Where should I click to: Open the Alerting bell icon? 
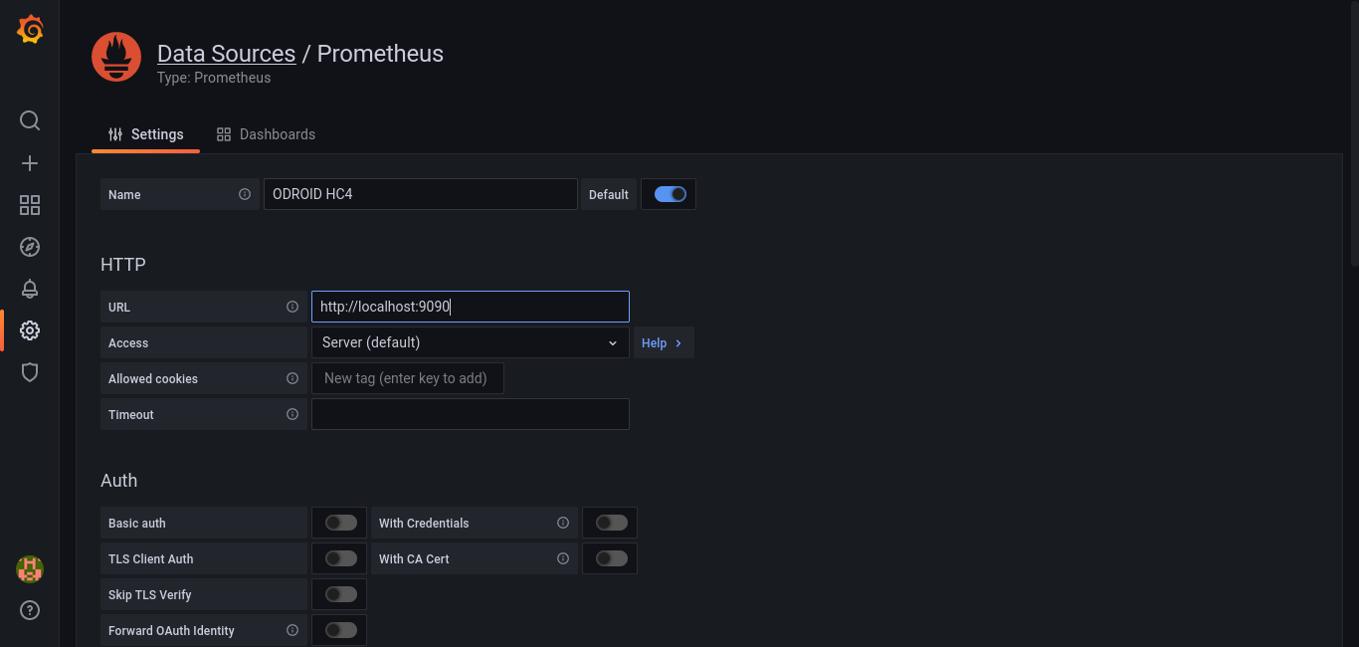[x=30, y=289]
